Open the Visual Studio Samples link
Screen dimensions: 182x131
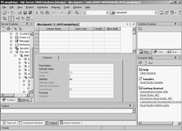[x=151, y=82]
